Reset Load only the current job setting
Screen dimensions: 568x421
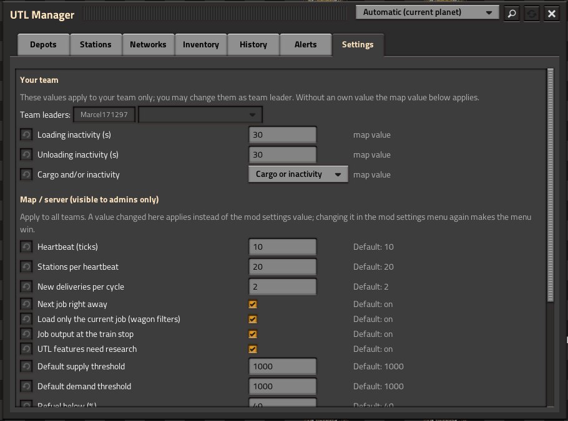pyautogui.click(x=26, y=319)
